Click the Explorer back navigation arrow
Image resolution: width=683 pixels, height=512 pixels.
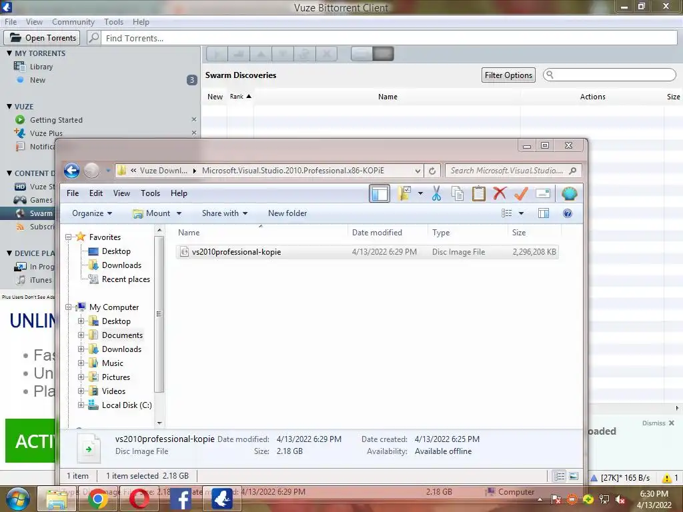[71, 170]
